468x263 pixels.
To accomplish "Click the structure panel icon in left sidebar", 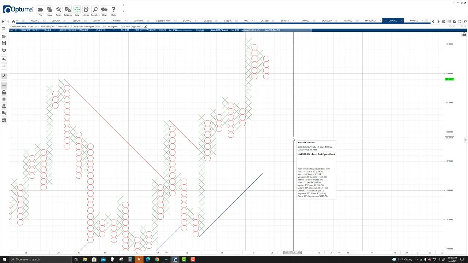I will [x=4, y=29].
